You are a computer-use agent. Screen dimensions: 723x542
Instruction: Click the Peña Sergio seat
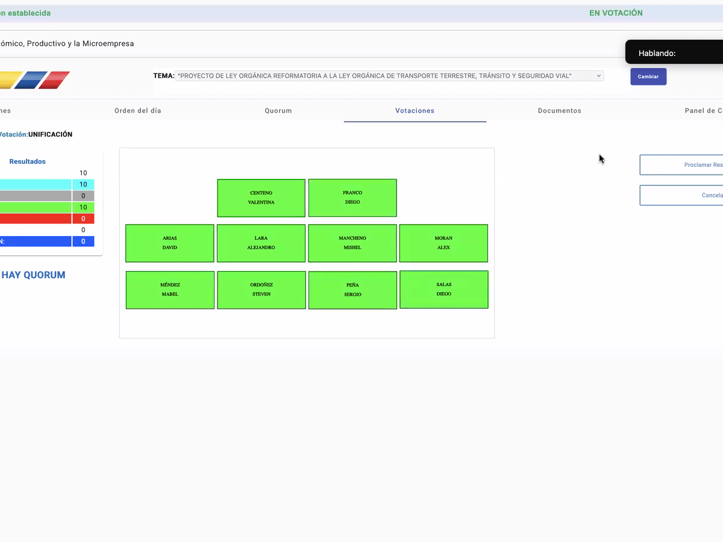point(352,290)
